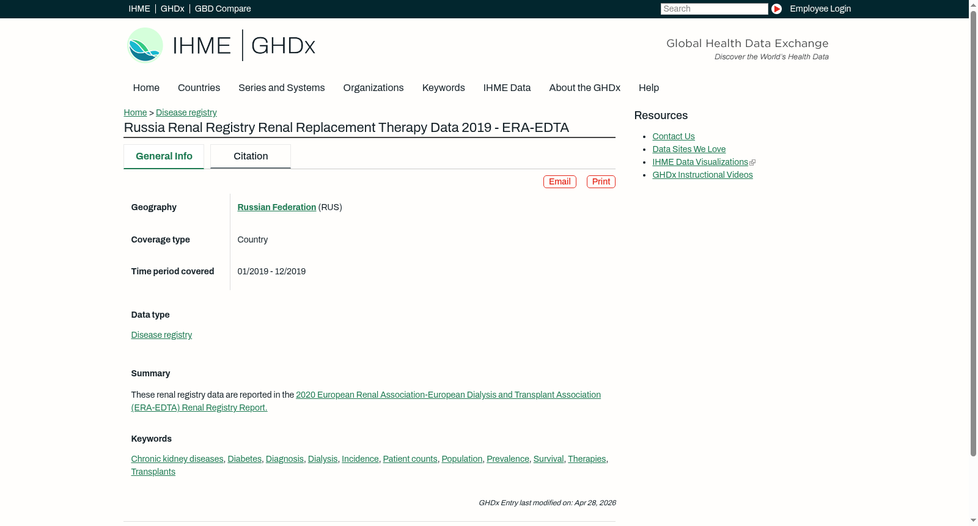The width and height of the screenshot is (978, 526).
Task: Open Therapies keyword link
Action: [x=587, y=459]
